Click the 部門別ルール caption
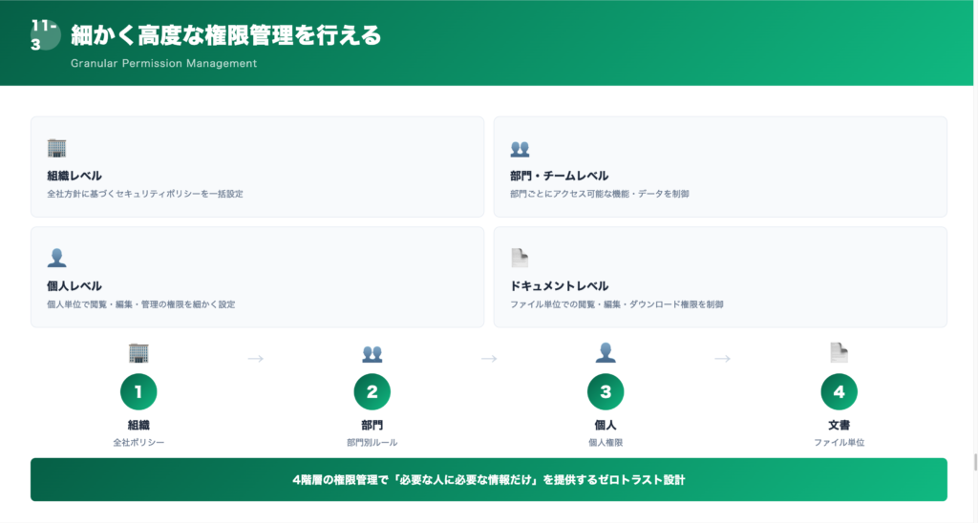The height and width of the screenshot is (523, 978). (x=372, y=443)
